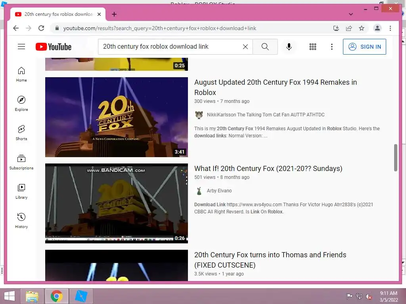Click Arby Elvano channel avatar
Image resolution: width=406 pixels, height=304 pixels.
[x=199, y=191]
